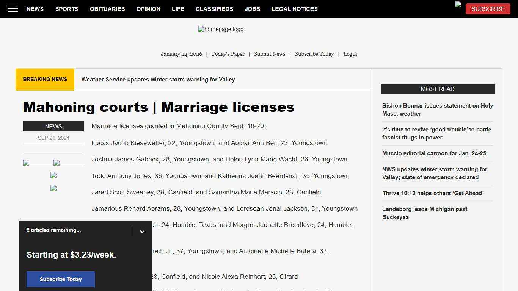Click the third share icon below the date
The image size is (518, 291).
53,175
